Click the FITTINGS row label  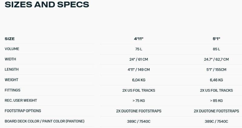(12, 90)
